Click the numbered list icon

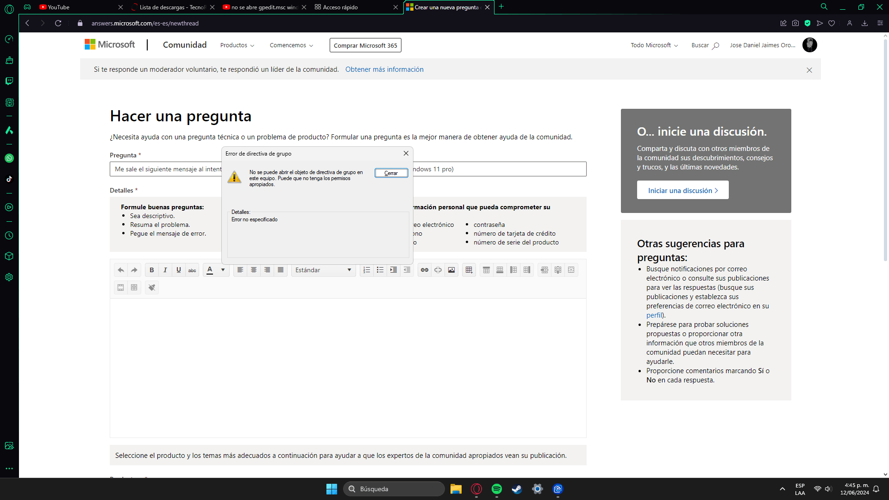pos(367,270)
